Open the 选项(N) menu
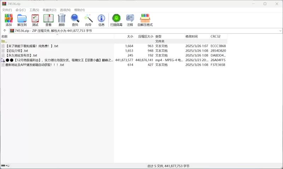This screenshot has width=283, height=169. (65, 10)
